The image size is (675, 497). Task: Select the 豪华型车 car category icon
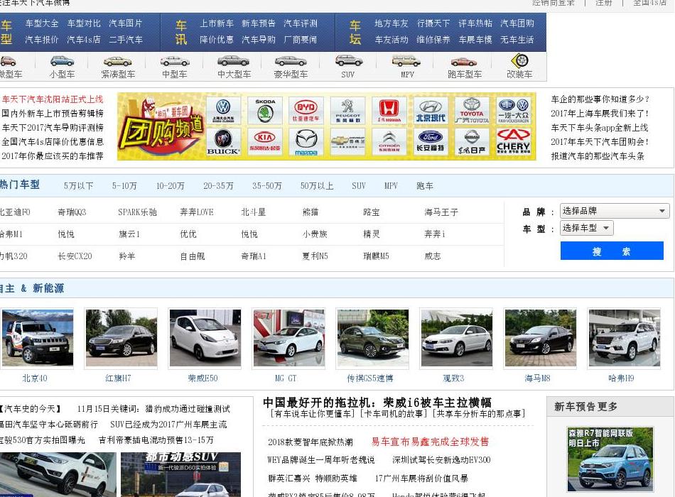coord(291,61)
